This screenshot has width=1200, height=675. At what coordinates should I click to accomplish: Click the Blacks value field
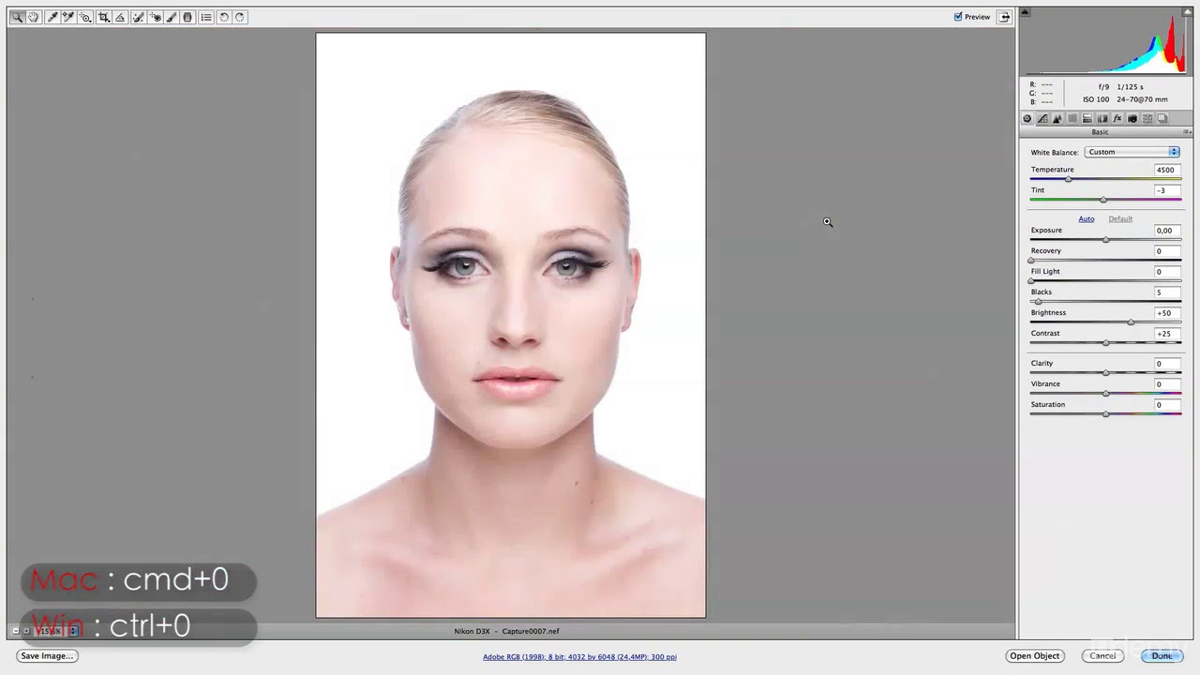click(x=1167, y=292)
